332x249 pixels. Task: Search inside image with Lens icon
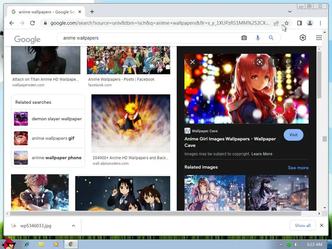(x=260, y=62)
